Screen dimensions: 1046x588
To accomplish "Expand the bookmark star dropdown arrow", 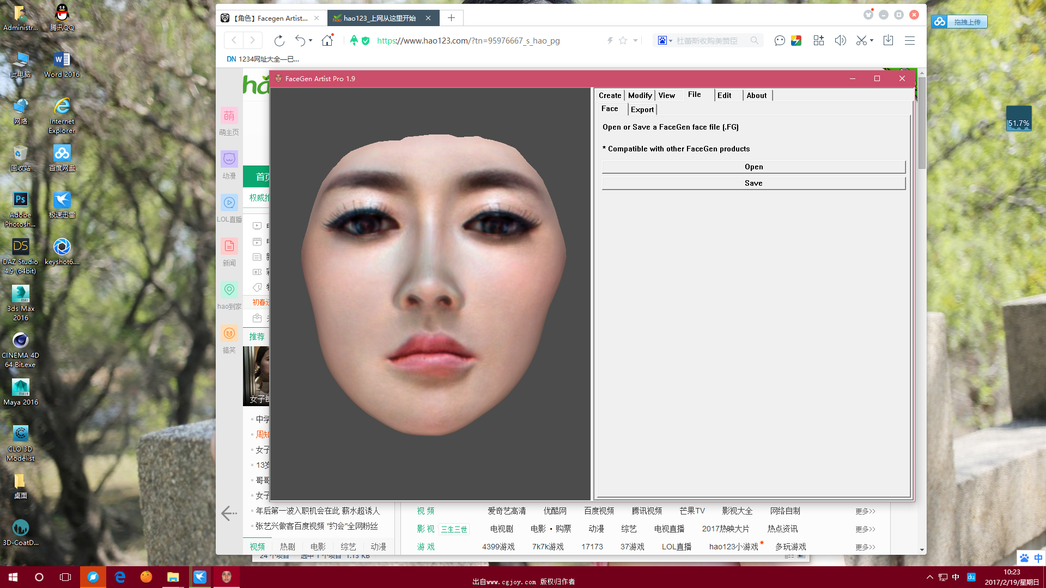I will [x=635, y=41].
